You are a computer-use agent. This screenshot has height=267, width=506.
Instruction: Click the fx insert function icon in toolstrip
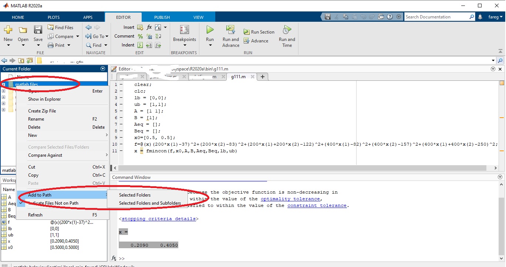pyautogui.click(x=149, y=28)
